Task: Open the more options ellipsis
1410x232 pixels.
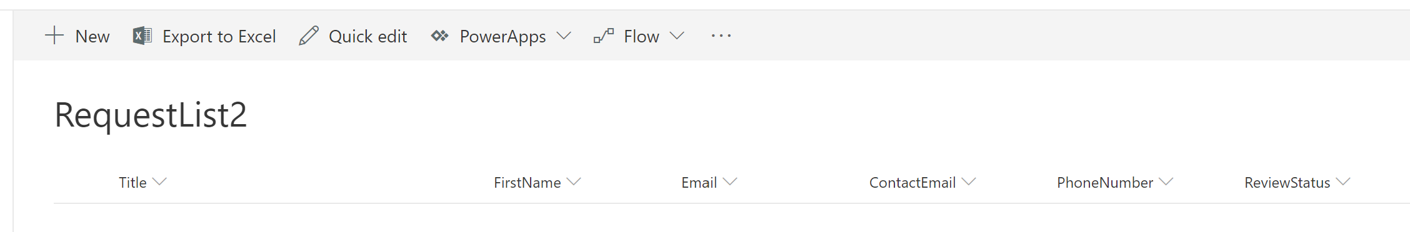Action: coord(721,36)
